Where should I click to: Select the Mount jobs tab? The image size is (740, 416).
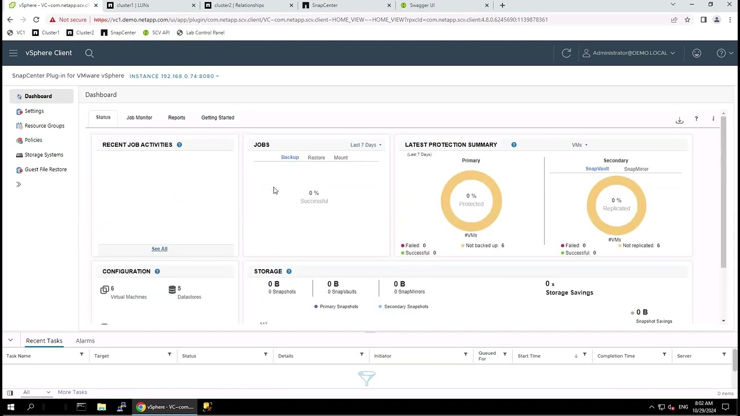[341, 157]
